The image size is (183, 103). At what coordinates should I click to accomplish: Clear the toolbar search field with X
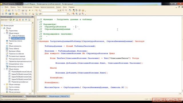pyautogui.click(x=60, y=10)
